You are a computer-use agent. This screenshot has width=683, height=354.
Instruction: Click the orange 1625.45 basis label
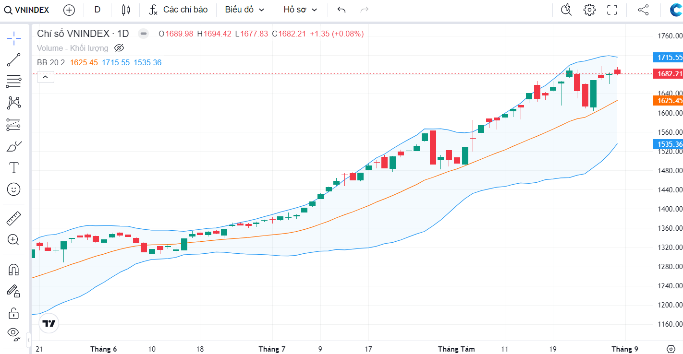pos(668,100)
